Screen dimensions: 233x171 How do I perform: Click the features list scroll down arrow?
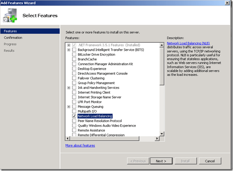161,134
